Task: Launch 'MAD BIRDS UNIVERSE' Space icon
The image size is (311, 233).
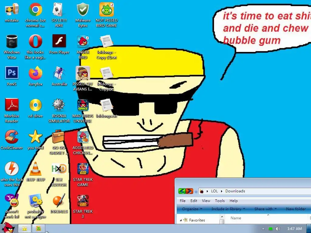Action: [83, 105]
